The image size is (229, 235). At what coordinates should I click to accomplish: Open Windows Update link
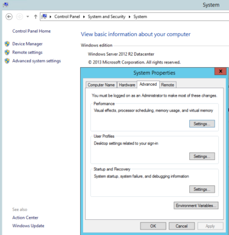click(x=28, y=226)
